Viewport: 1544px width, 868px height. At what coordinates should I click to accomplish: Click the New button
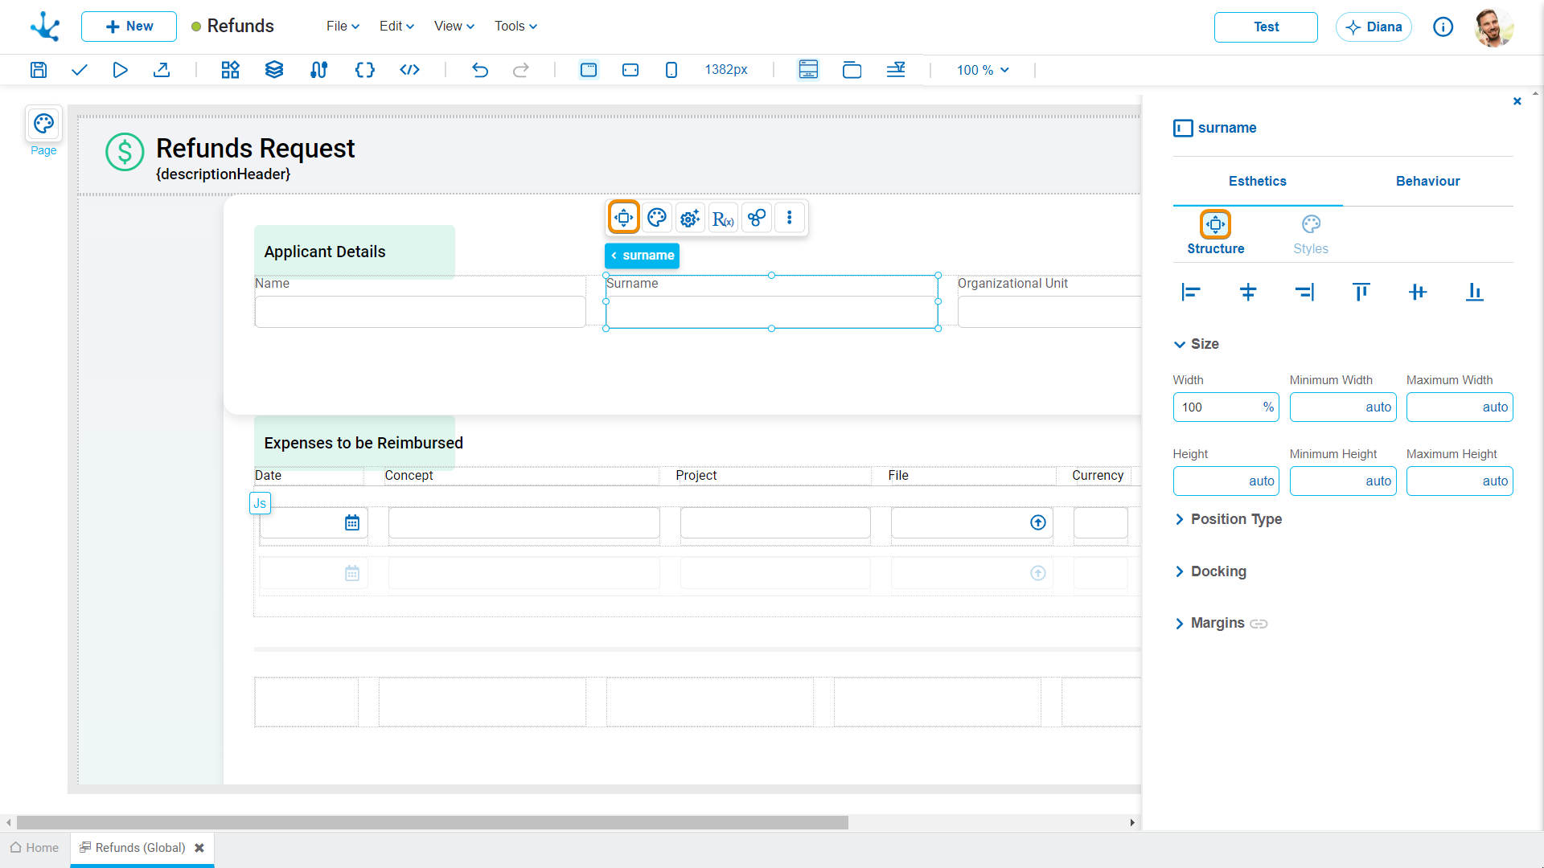[129, 27]
